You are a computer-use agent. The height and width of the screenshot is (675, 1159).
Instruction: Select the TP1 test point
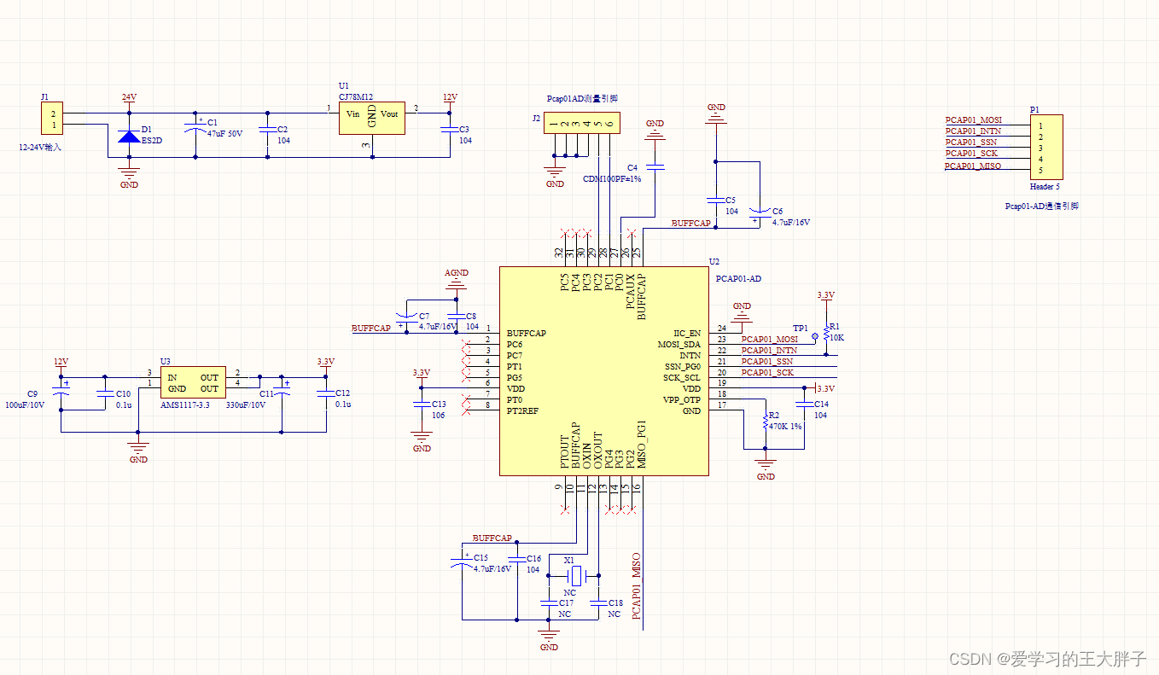(x=814, y=337)
